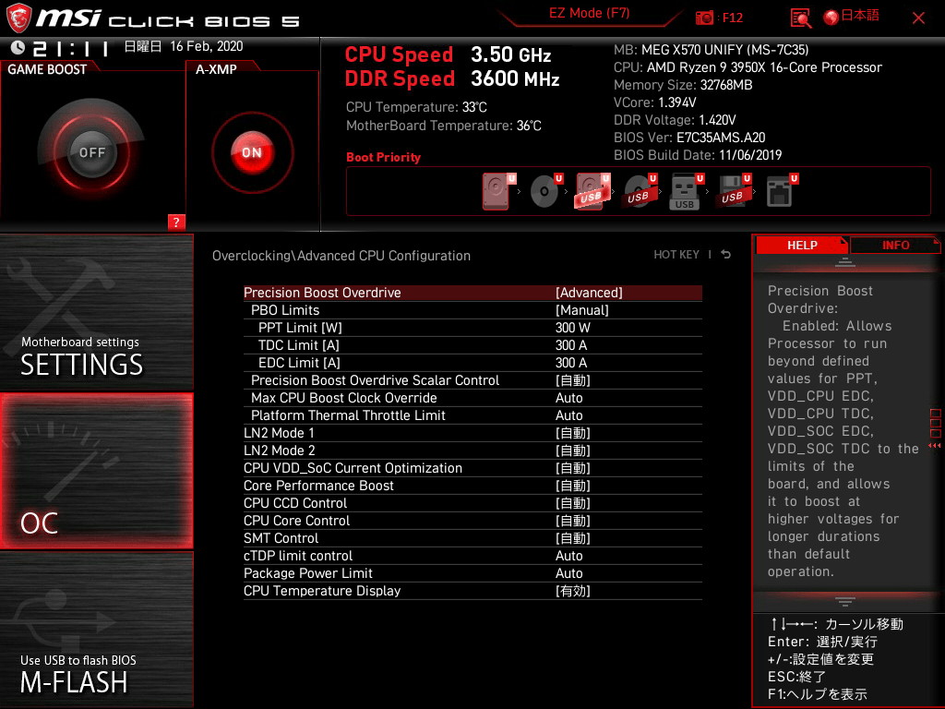This screenshot has height=709, width=945.
Task: Change language via the 日本語 globe
Action: click(x=851, y=17)
